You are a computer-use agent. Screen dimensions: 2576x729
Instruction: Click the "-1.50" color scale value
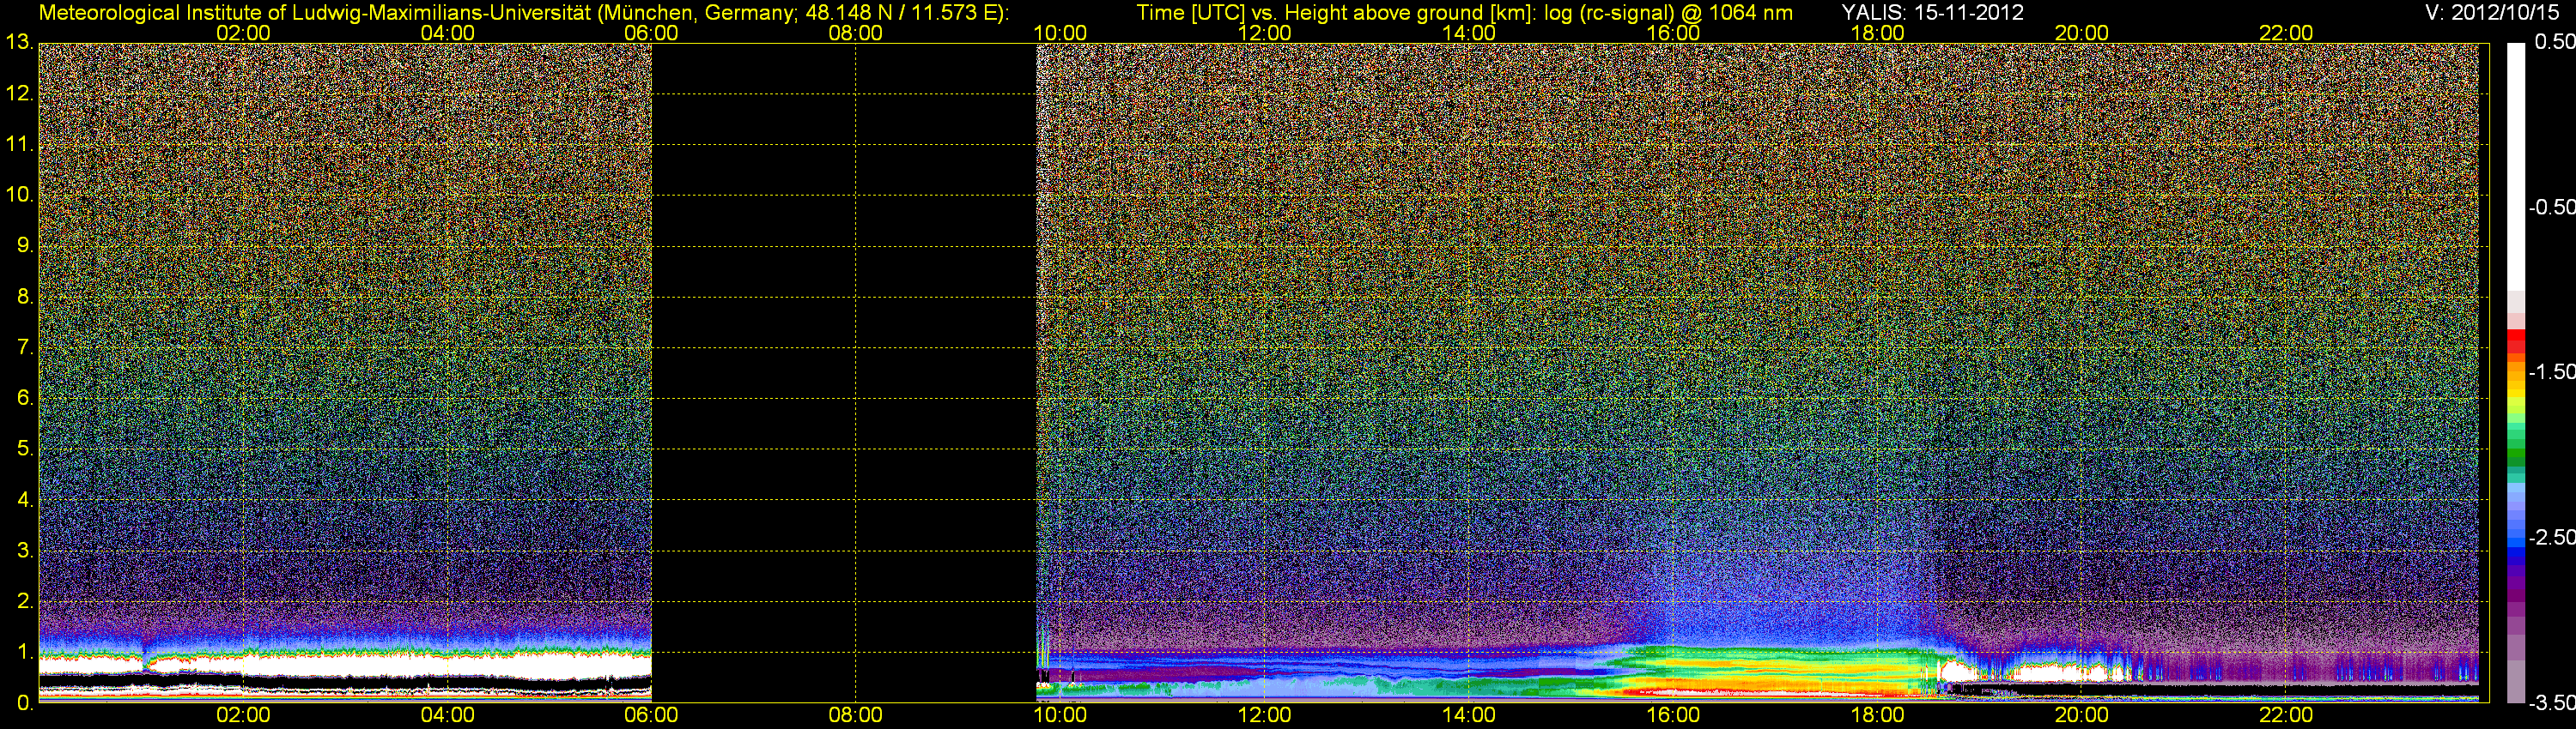[x=2551, y=371]
